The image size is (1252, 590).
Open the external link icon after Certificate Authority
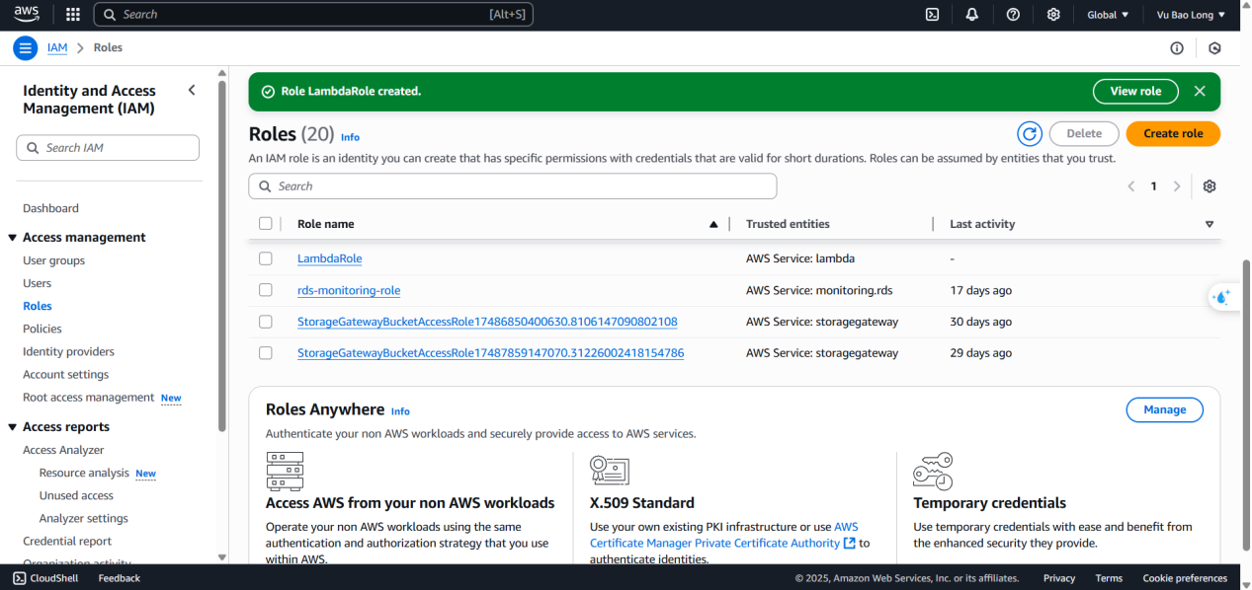[849, 543]
